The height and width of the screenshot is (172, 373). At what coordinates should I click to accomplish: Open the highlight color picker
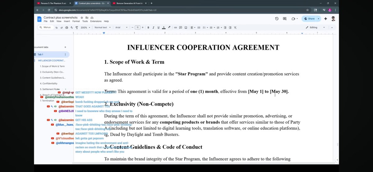(x=169, y=27)
